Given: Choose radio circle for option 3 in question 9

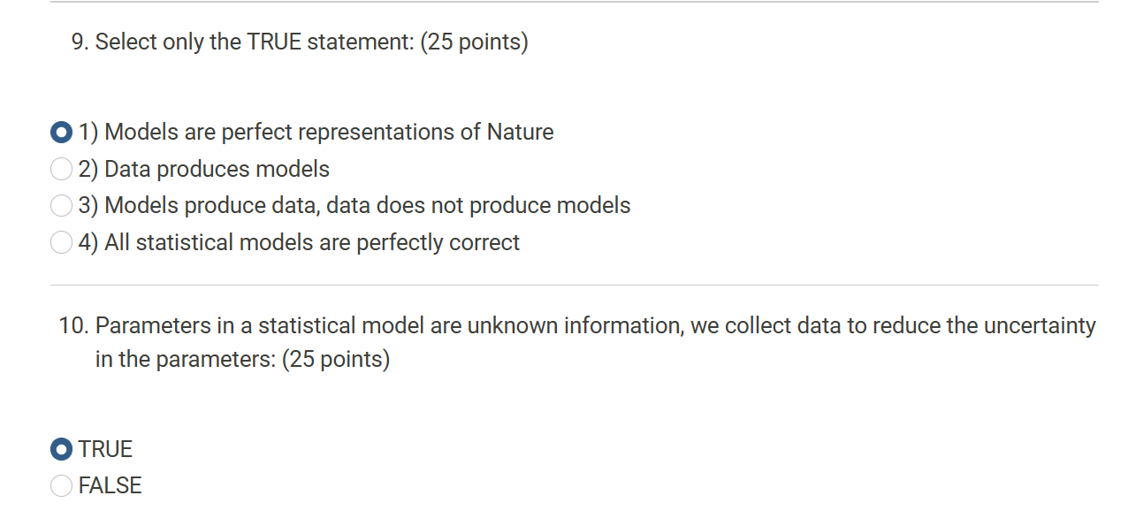Looking at the screenshot, I should (61, 206).
